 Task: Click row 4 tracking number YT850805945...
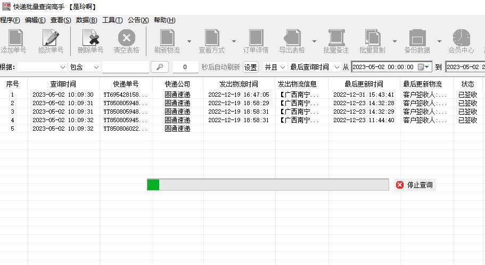point(125,120)
